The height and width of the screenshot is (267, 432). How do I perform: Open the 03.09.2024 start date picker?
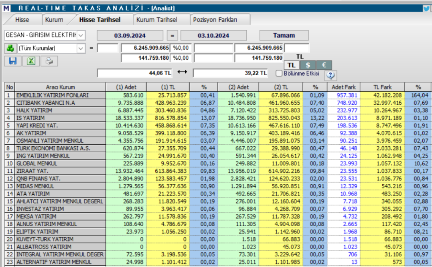pos(130,35)
